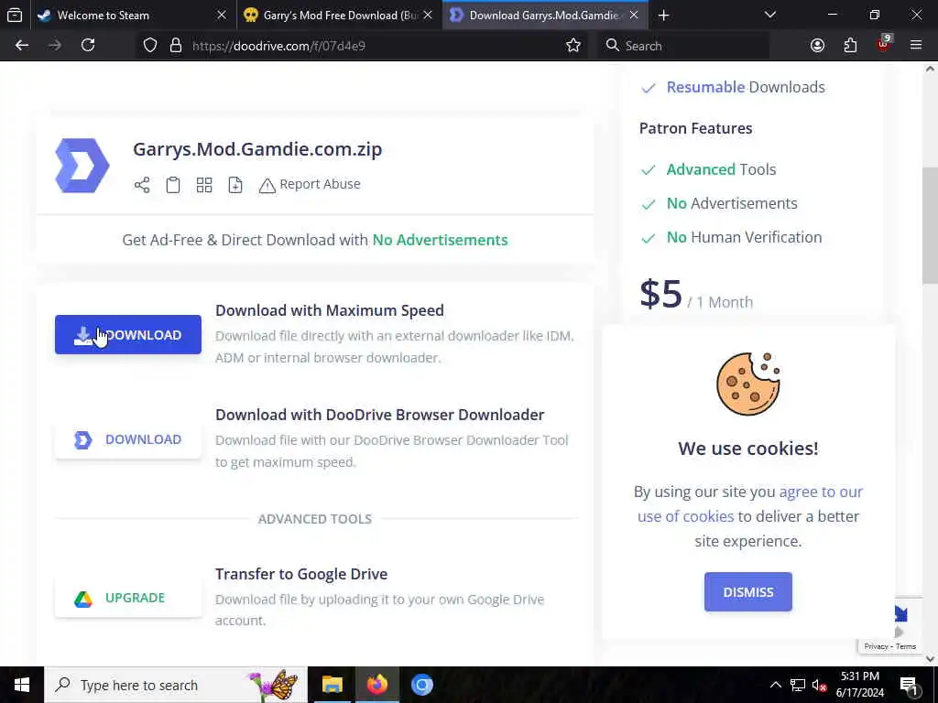Expand the list all tabs dropdown
The image size is (938, 703).
[769, 15]
